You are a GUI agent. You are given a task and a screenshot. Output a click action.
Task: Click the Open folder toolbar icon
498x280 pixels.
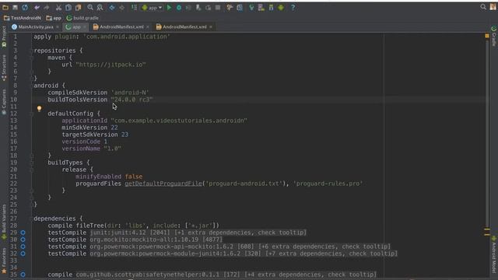pyautogui.click(x=5, y=7)
